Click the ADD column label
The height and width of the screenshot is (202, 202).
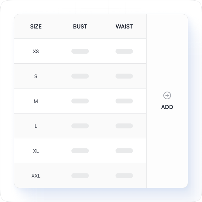pos(167,107)
